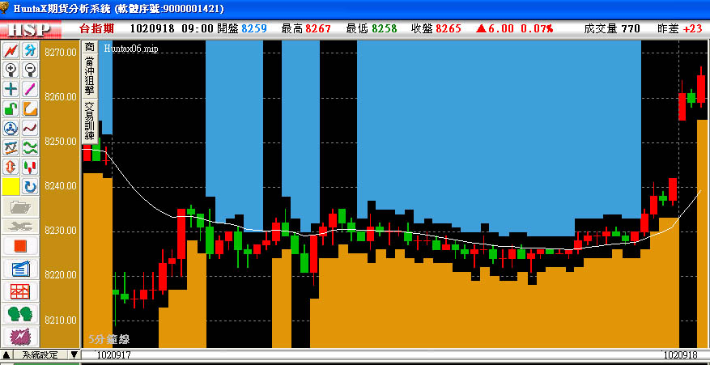
Task: Click the Huntax06.mip file label
Action: pyautogui.click(x=131, y=49)
